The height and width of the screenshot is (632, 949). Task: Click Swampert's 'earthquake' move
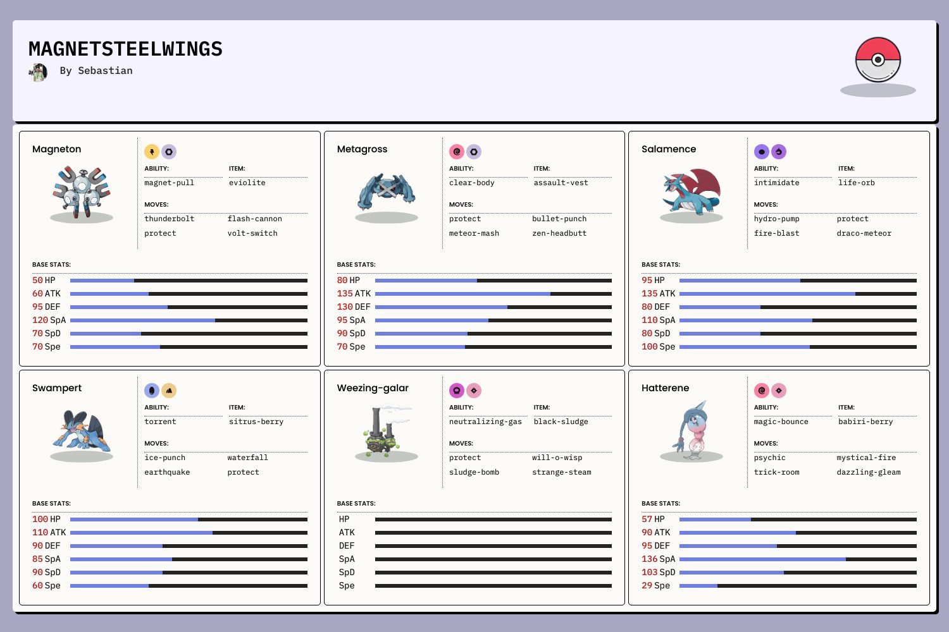167,472
